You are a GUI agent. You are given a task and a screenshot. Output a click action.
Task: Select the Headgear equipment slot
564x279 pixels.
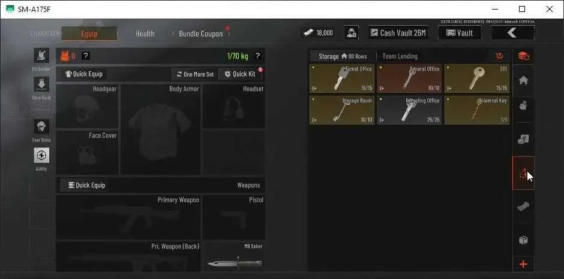tap(88, 107)
